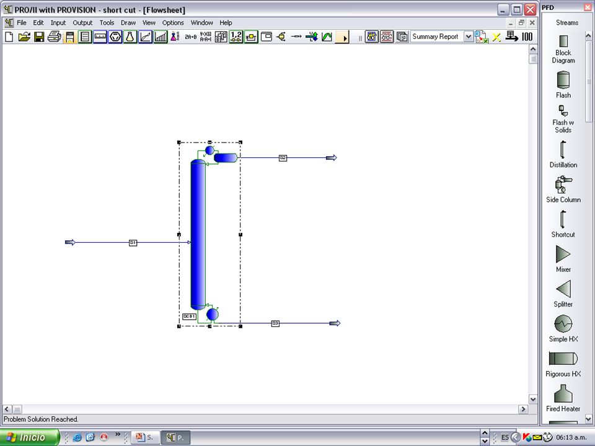Click the yellow X delete icon
The image size is (595, 446).
pyautogui.click(x=496, y=37)
